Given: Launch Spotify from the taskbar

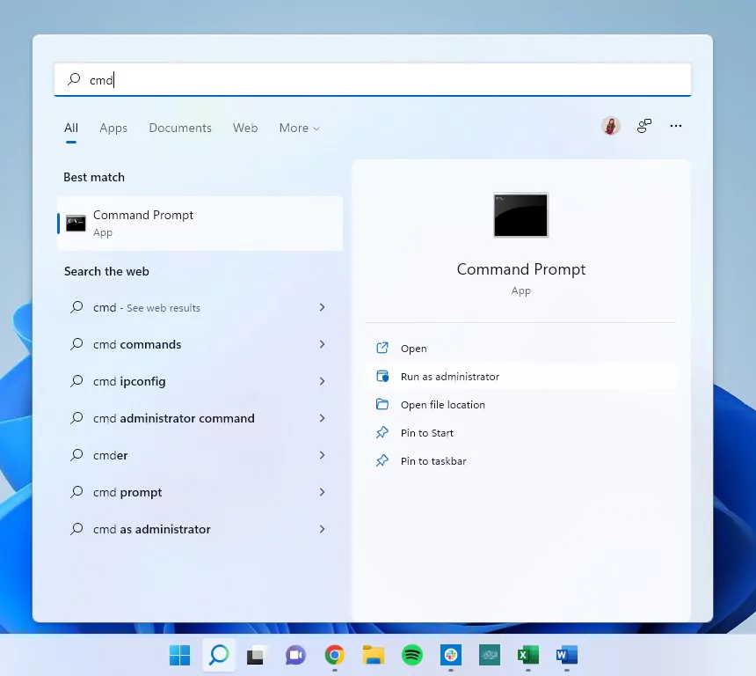Looking at the screenshot, I should coord(411,655).
